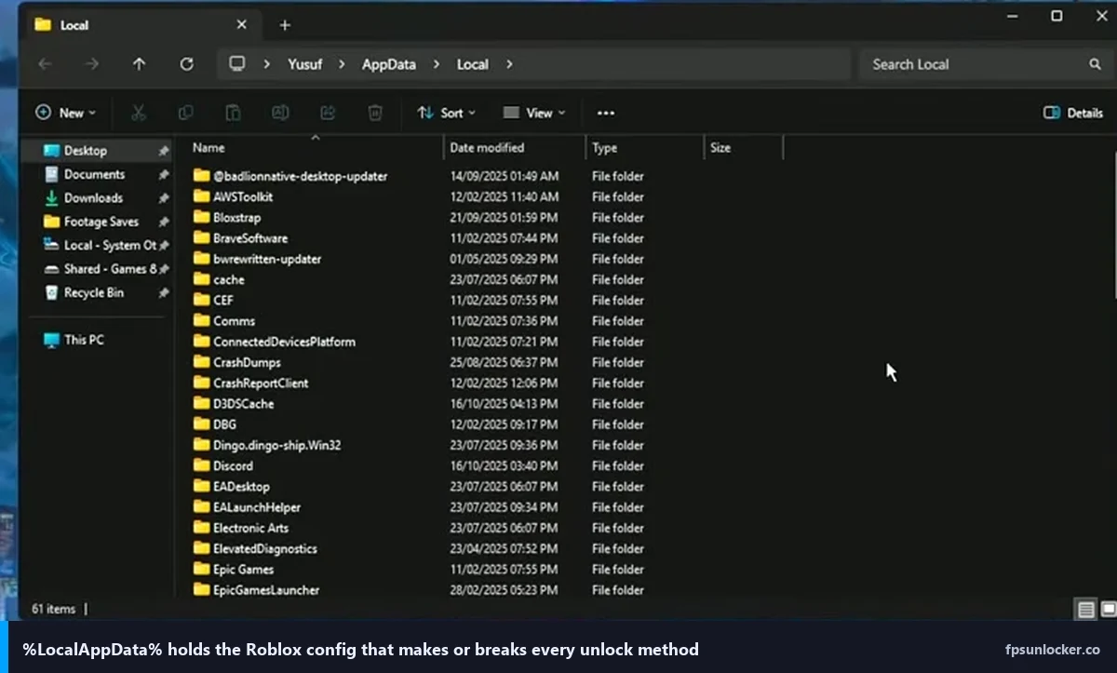Expand chevron after Yusuf in address bar
The height and width of the screenshot is (673, 1117).
click(342, 64)
